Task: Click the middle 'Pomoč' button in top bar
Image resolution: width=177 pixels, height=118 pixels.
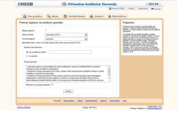Action: click(x=131, y=8)
